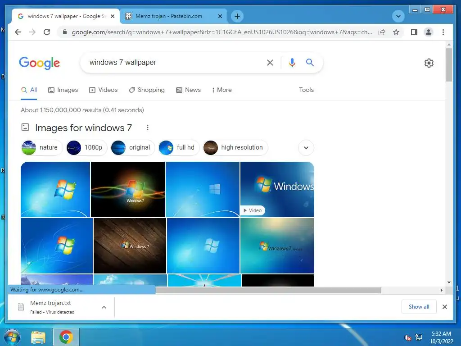Switch to the Videos results tab

coord(103,90)
